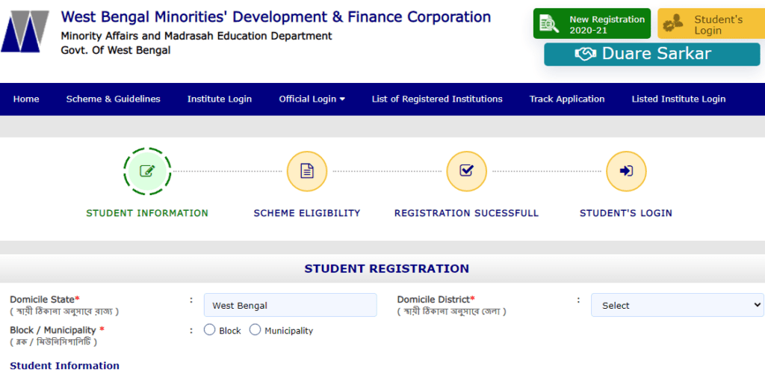Click the STUDENT REGISTRATION heading

point(387,268)
